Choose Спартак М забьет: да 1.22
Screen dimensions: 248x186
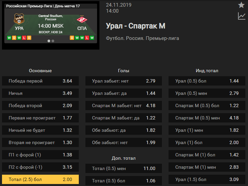[x=124, y=118]
